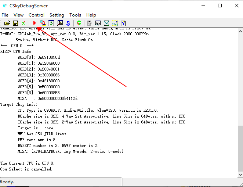Click the green X disconnect icon
This screenshot has height=187, width=243.
(x=23, y=23)
